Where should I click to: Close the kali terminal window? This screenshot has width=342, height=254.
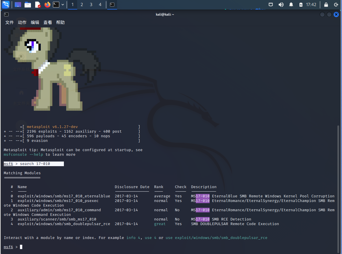coord(336,14)
